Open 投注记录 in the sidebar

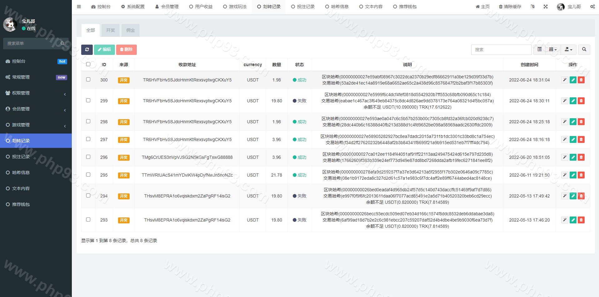[21, 157]
